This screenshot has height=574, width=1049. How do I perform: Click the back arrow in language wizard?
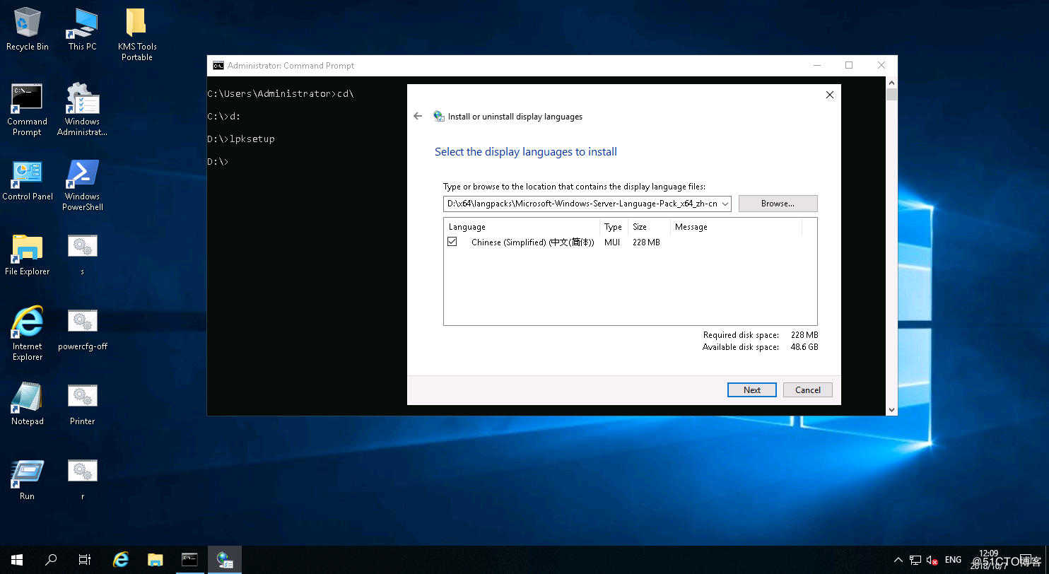tap(418, 116)
